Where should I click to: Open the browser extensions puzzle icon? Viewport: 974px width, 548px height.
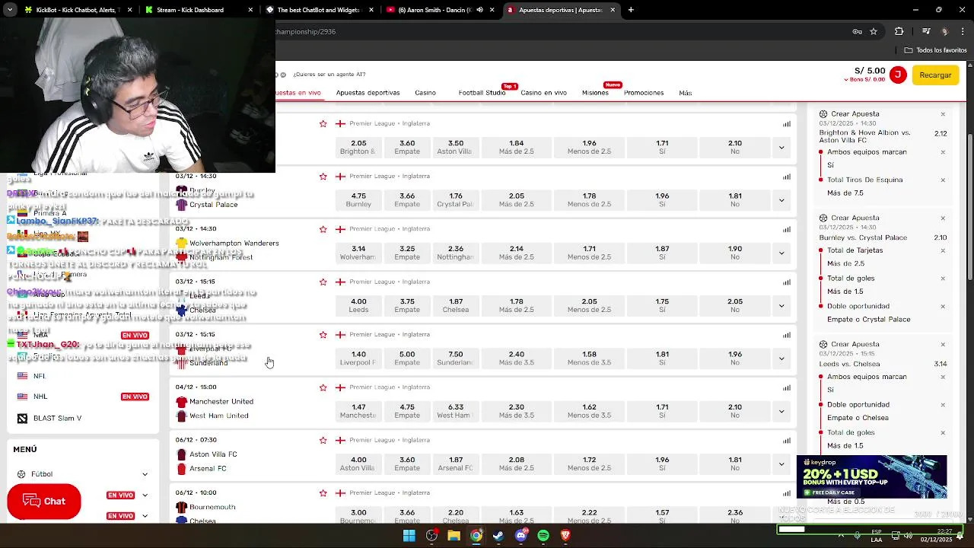(899, 31)
